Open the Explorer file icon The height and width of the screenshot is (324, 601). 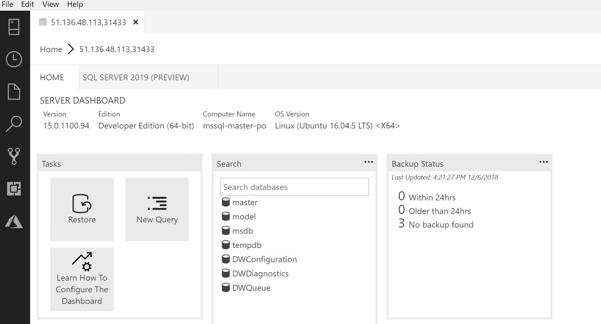pos(14,92)
